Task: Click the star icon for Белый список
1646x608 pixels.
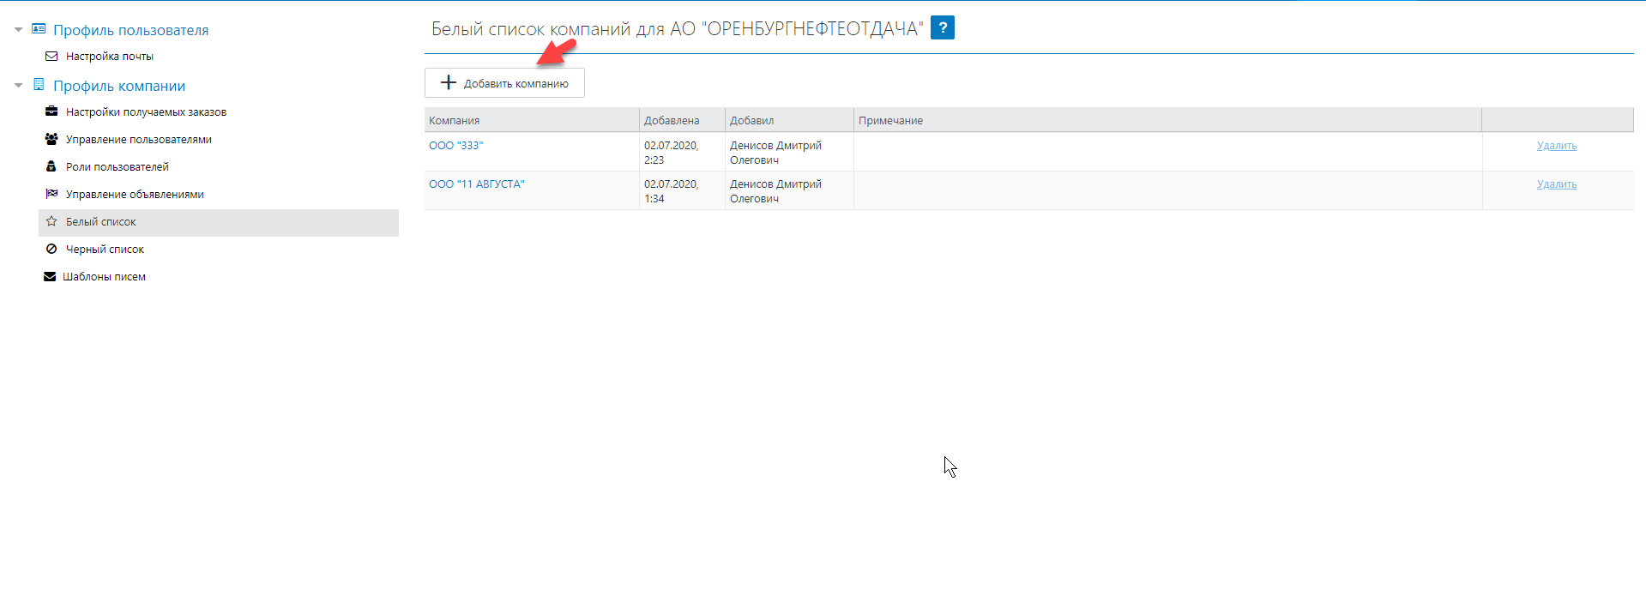Action: tap(51, 221)
